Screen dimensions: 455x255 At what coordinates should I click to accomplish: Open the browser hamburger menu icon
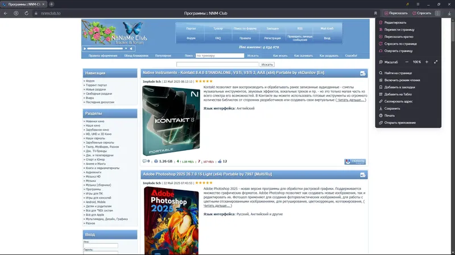coord(418,4)
